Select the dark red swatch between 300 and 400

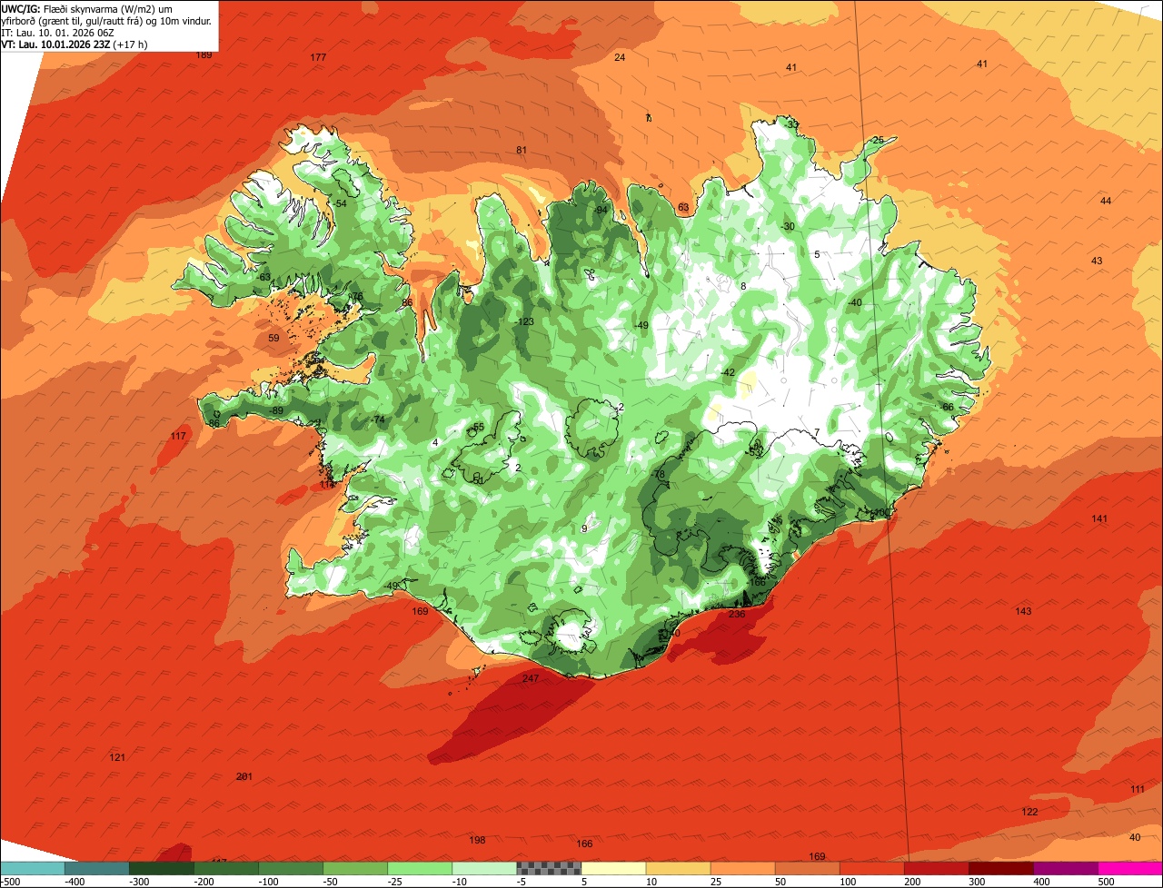pyautogui.click(x=1000, y=868)
